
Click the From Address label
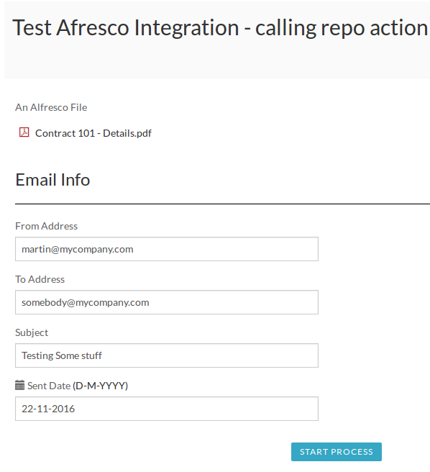(x=46, y=226)
